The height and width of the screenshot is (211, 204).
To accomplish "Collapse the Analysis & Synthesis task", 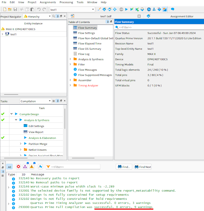I will [16, 120].
